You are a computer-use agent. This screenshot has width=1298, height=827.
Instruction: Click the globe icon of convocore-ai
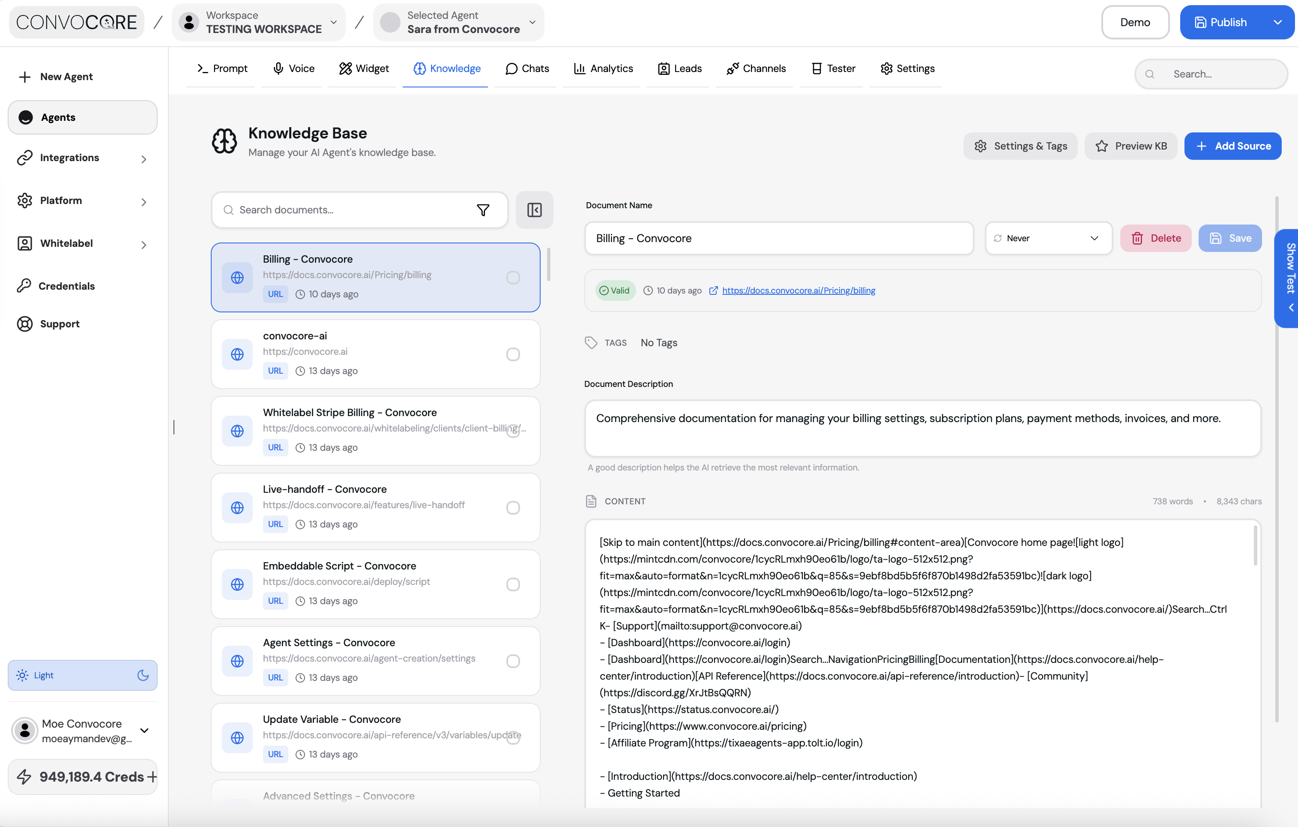coord(237,354)
